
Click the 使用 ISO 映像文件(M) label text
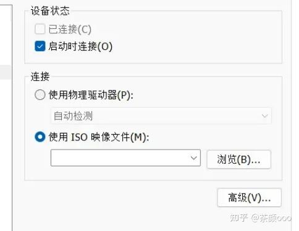99,137
